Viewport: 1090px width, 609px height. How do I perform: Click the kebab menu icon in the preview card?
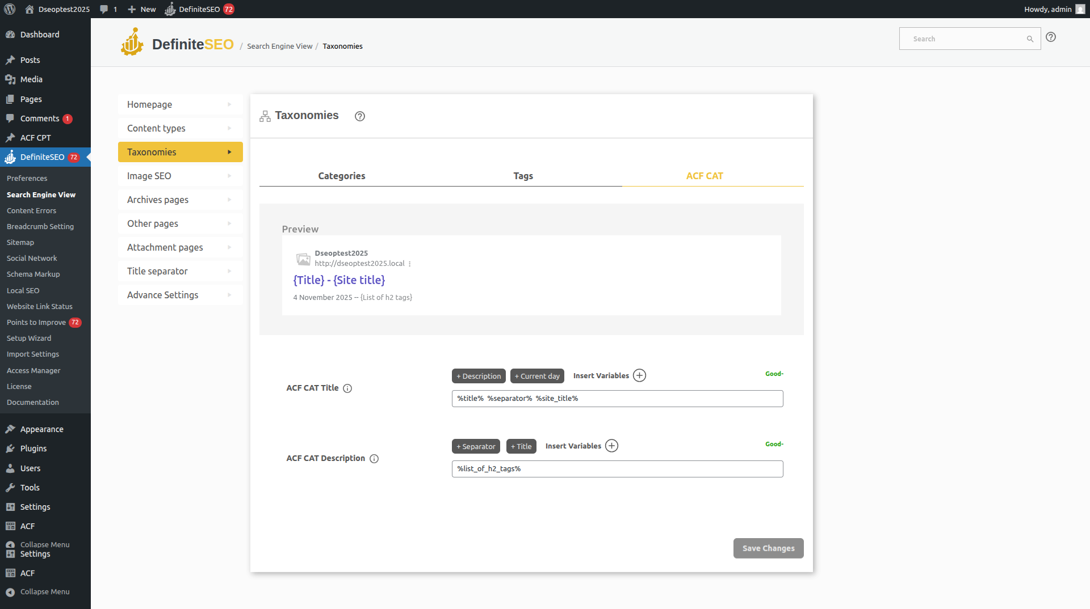[410, 263]
